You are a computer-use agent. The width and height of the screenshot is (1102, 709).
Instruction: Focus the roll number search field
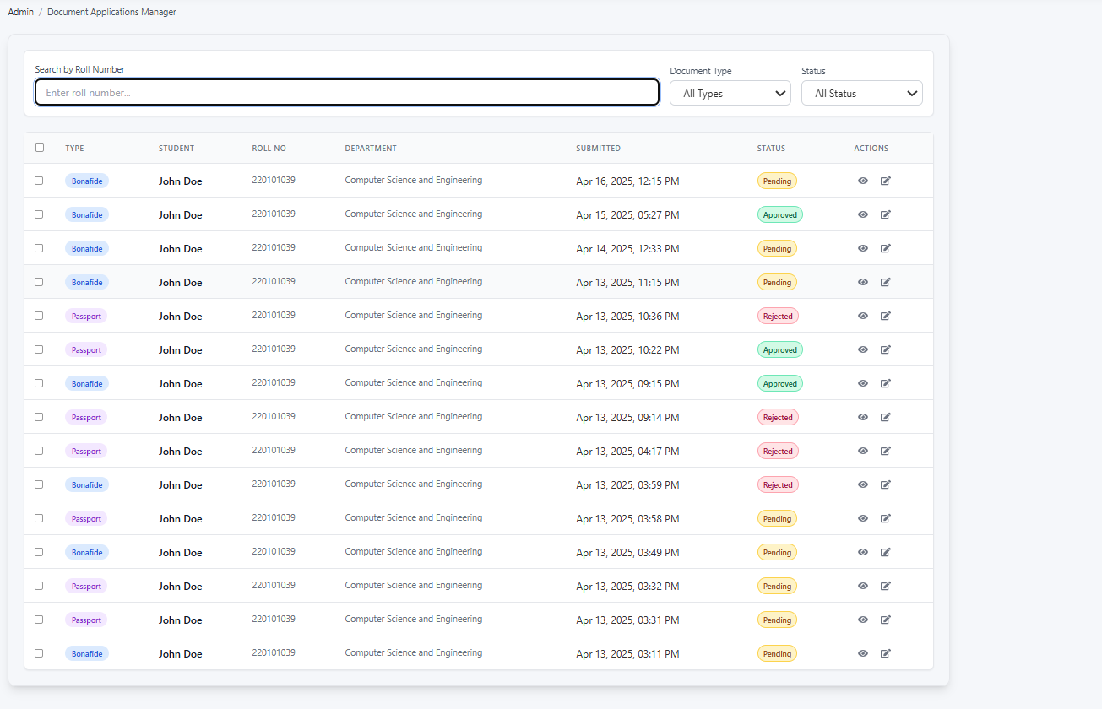coord(347,93)
